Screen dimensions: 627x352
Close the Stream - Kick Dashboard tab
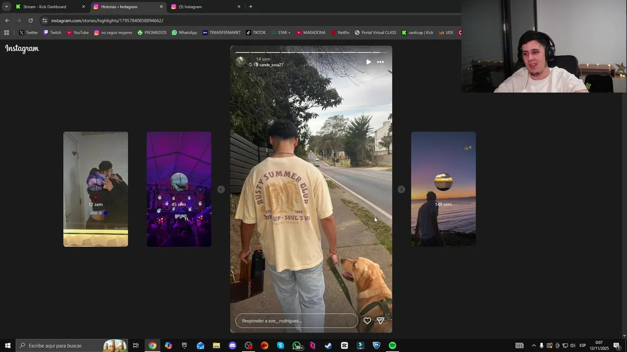pyautogui.click(x=83, y=7)
